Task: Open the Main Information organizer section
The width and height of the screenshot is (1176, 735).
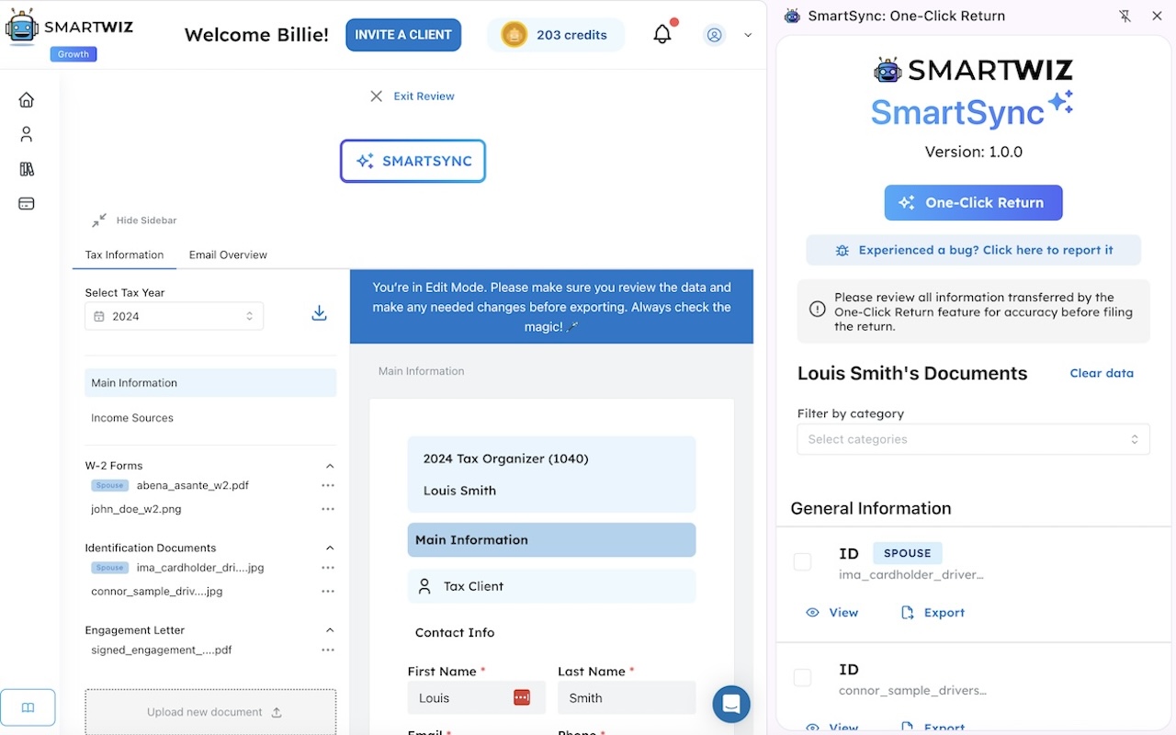Action: (x=551, y=540)
